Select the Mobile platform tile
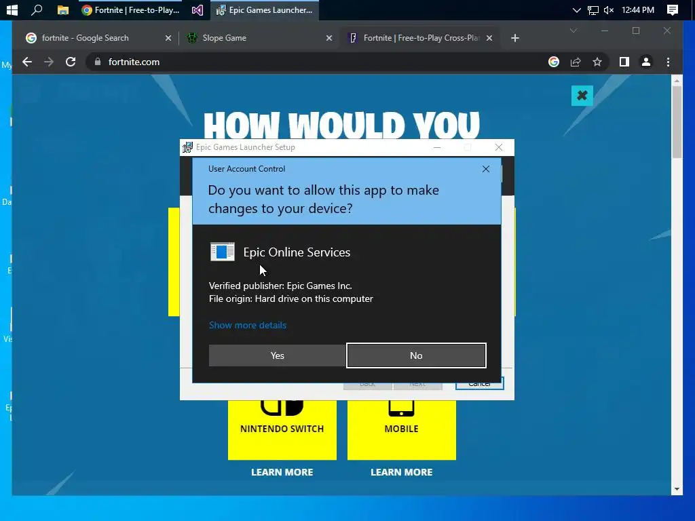 coord(402,429)
